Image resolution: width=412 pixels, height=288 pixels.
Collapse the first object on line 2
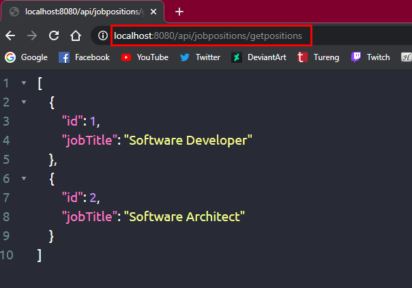(x=24, y=102)
